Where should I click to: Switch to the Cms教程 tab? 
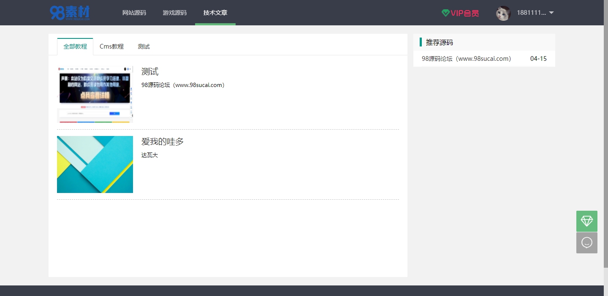coord(111,46)
